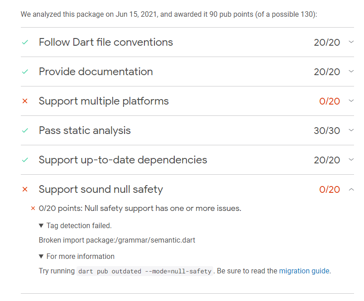This screenshot has width=364, height=301.
Task: Click the checkmark next to Pass static analysis
Action: [x=25, y=130]
